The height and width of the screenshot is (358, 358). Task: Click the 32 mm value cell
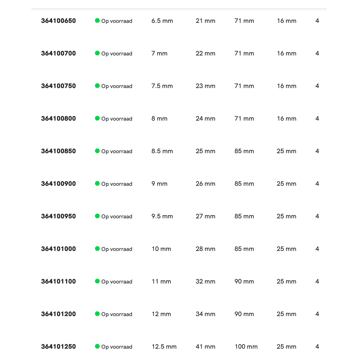tap(205, 281)
